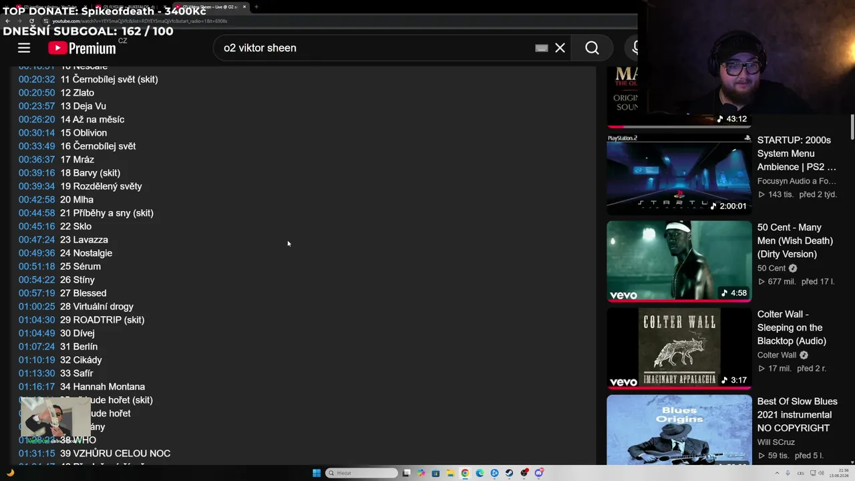Open Discord from the taskbar
855x481 pixels.
[538, 473]
